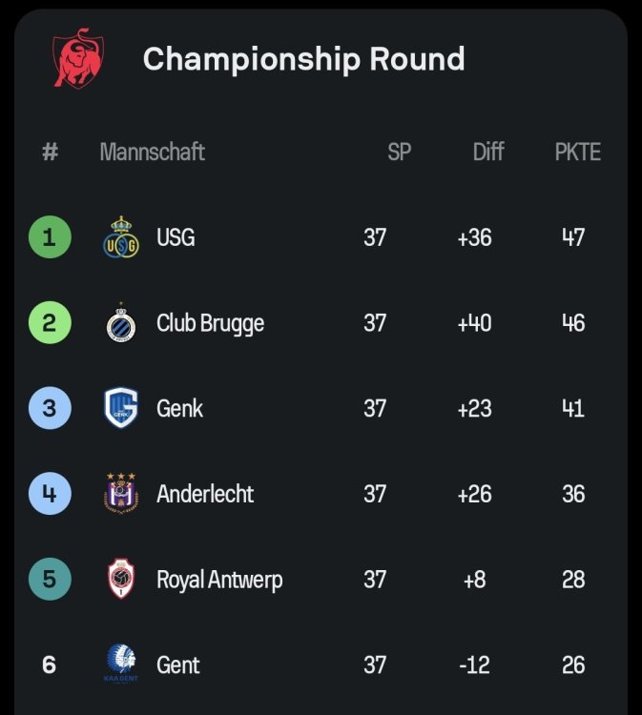This screenshot has height=715, width=642.
Task: Click the USG club crest
Action: (120, 237)
